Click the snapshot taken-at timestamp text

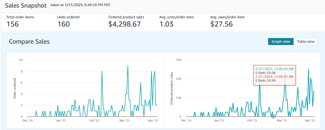pyautogui.click(x=80, y=5)
